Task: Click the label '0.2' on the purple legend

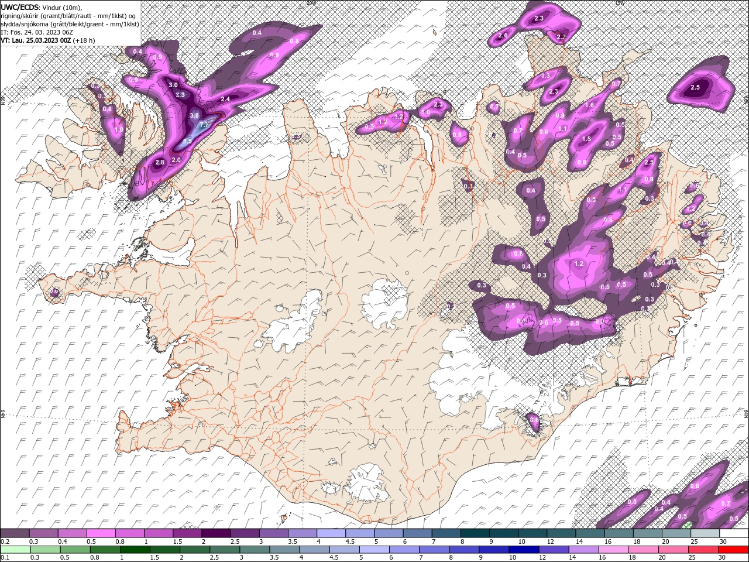Action: [x=5, y=542]
